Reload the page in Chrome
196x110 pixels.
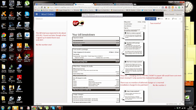pos(42,7)
